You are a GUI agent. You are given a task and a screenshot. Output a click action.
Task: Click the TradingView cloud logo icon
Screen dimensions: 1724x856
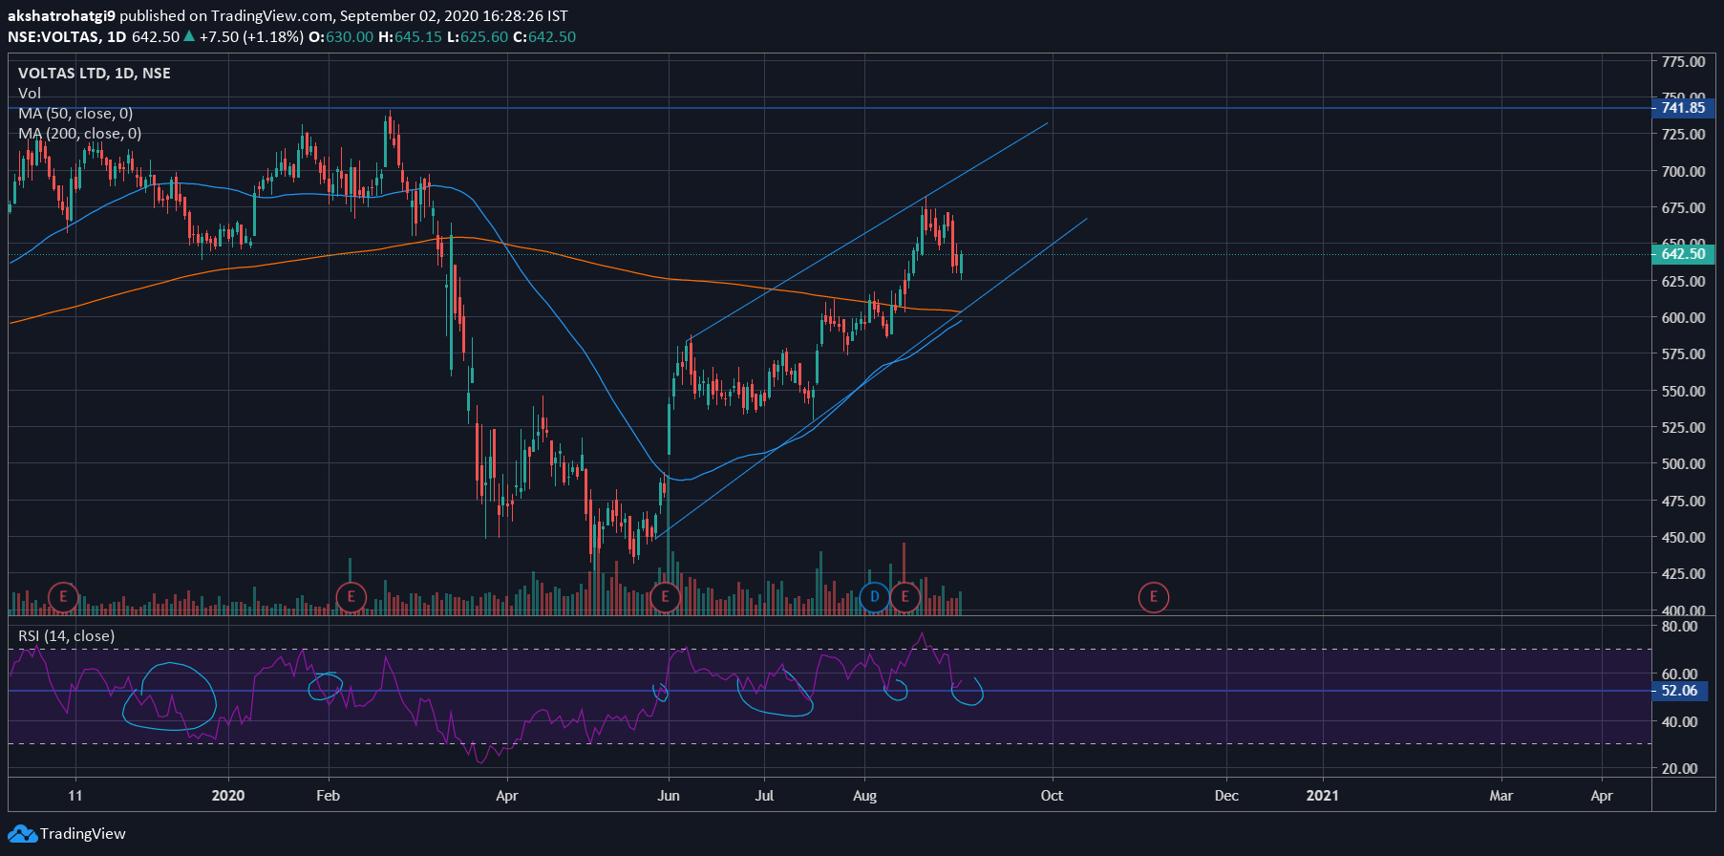22,834
